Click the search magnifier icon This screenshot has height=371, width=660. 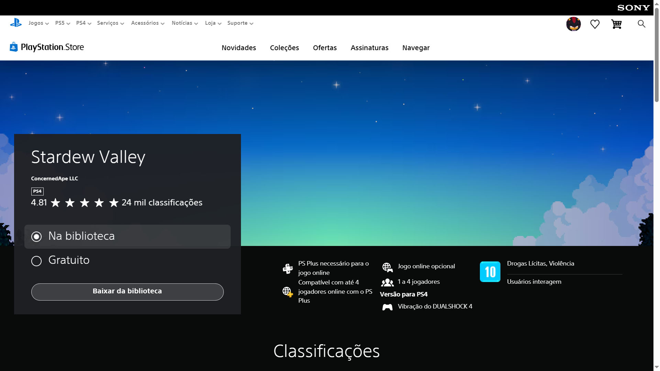pyautogui.click(x=641, y=24)
